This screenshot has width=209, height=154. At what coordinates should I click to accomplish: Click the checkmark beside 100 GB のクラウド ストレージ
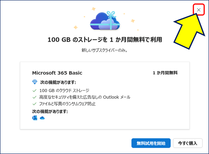pyautogui.click(x=34, y=91)
